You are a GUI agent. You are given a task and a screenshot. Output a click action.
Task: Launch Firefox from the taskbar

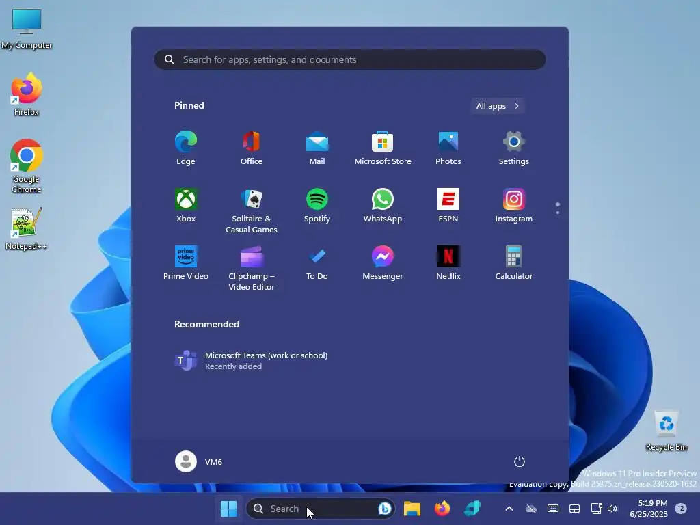coord(442,509)
